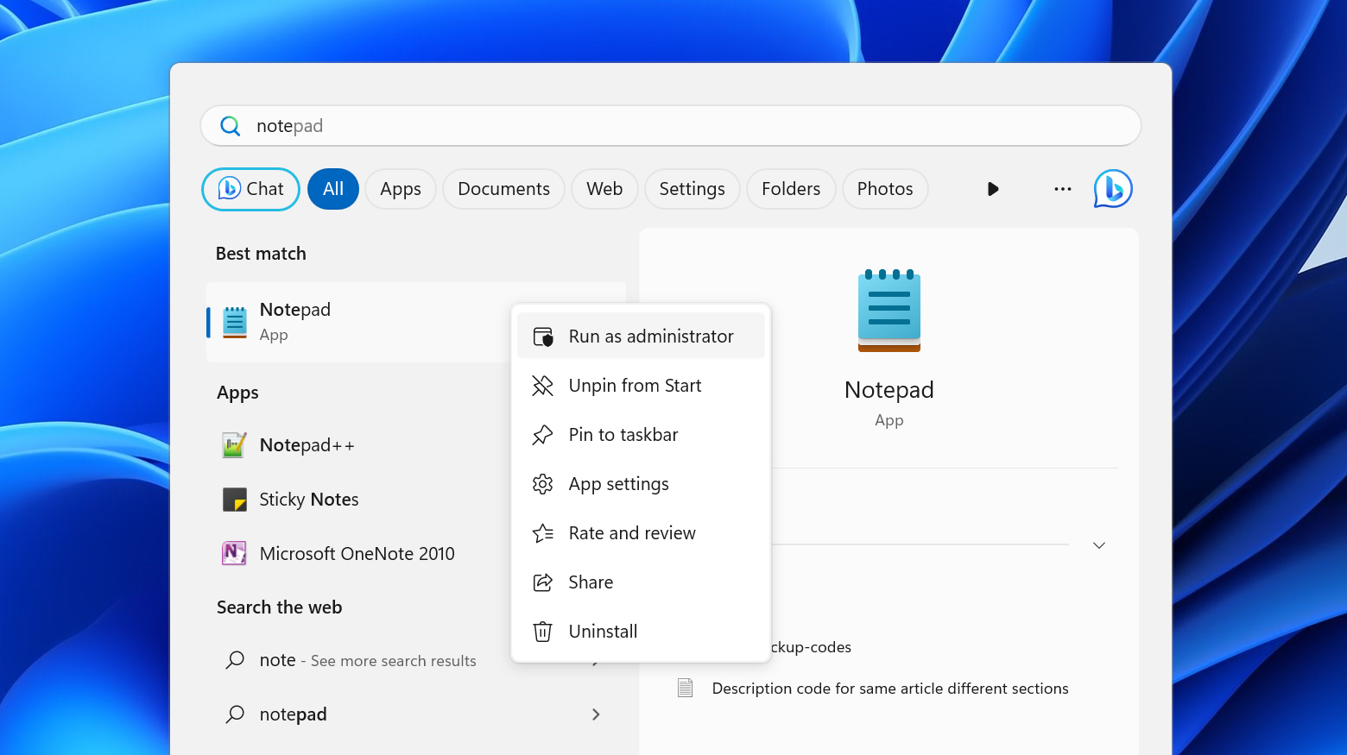Open the Description code recent file
Screen dimensions: 1347x755
click(x=889, y=689)
